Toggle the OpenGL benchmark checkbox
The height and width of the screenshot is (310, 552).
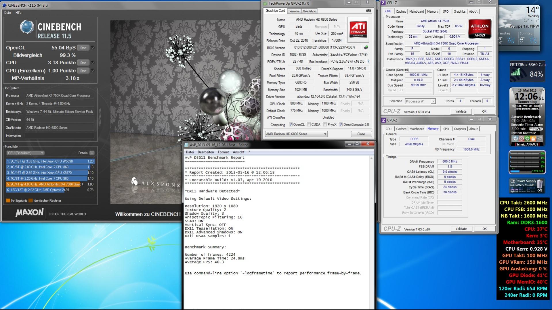click(93, 48)
